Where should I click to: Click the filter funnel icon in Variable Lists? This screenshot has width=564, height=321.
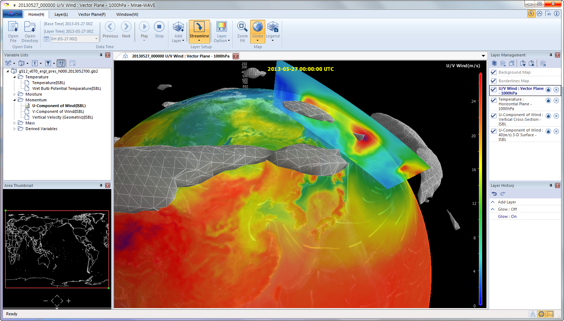coord(48,63)
